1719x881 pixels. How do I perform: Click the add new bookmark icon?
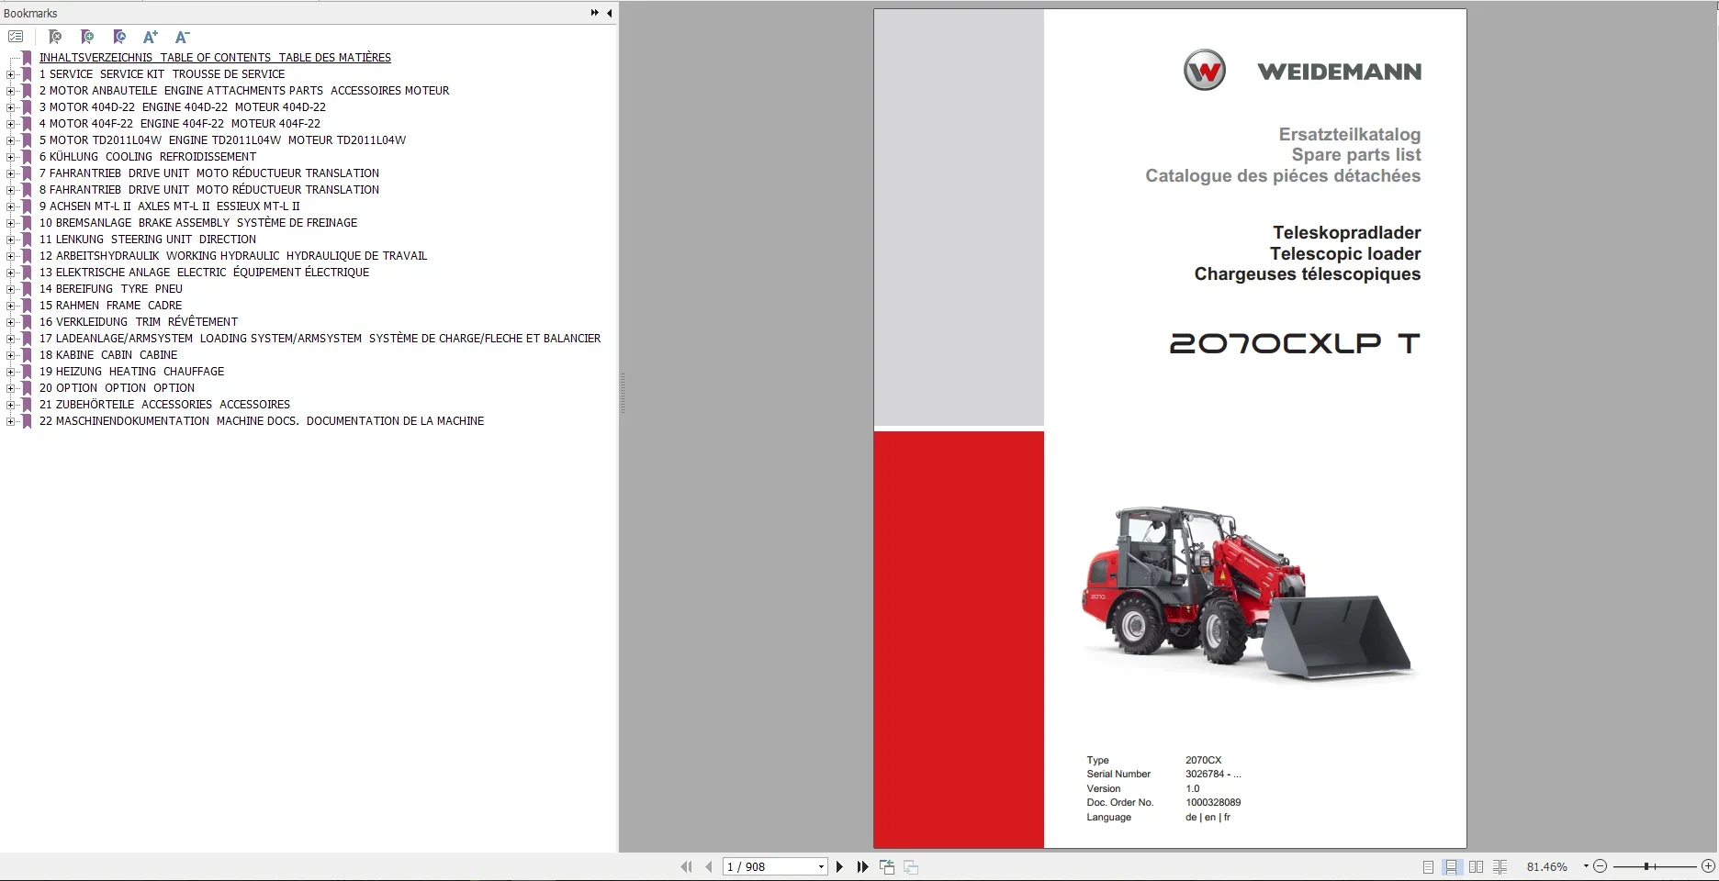[x=87, y=37]
